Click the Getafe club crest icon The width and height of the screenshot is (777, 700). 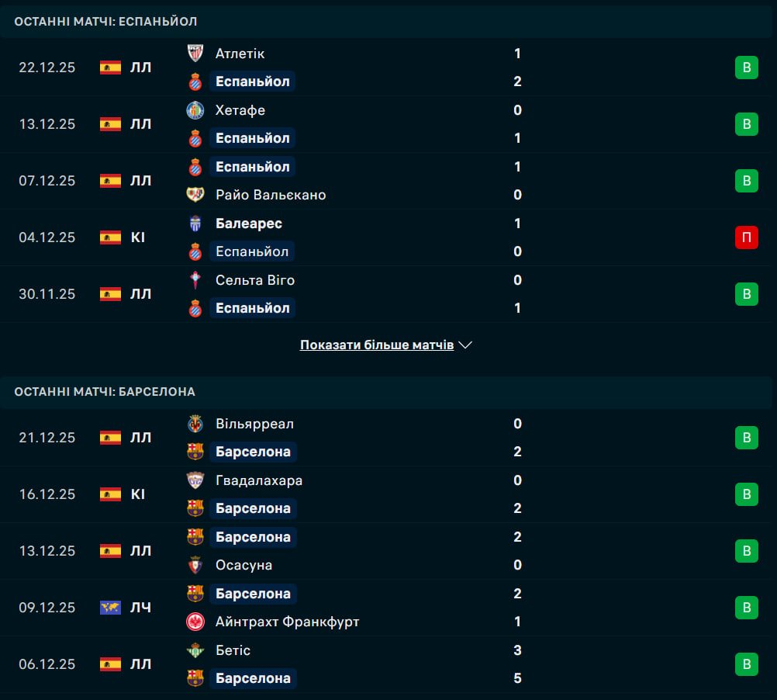point(195,110)
